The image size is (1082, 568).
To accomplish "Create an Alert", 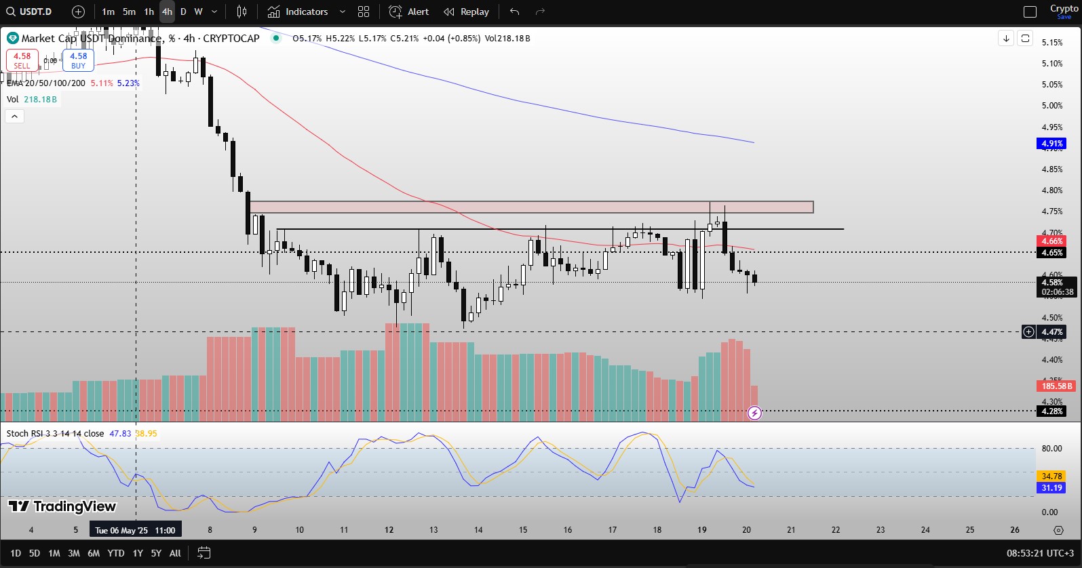I will pos(409,12).
